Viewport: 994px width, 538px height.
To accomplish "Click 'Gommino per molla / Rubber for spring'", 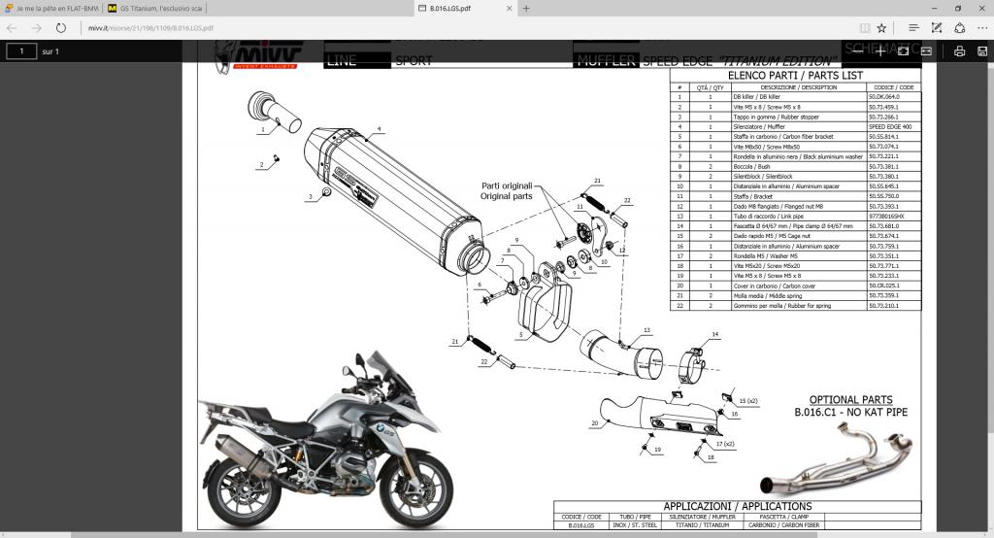I will coord(781,306).
